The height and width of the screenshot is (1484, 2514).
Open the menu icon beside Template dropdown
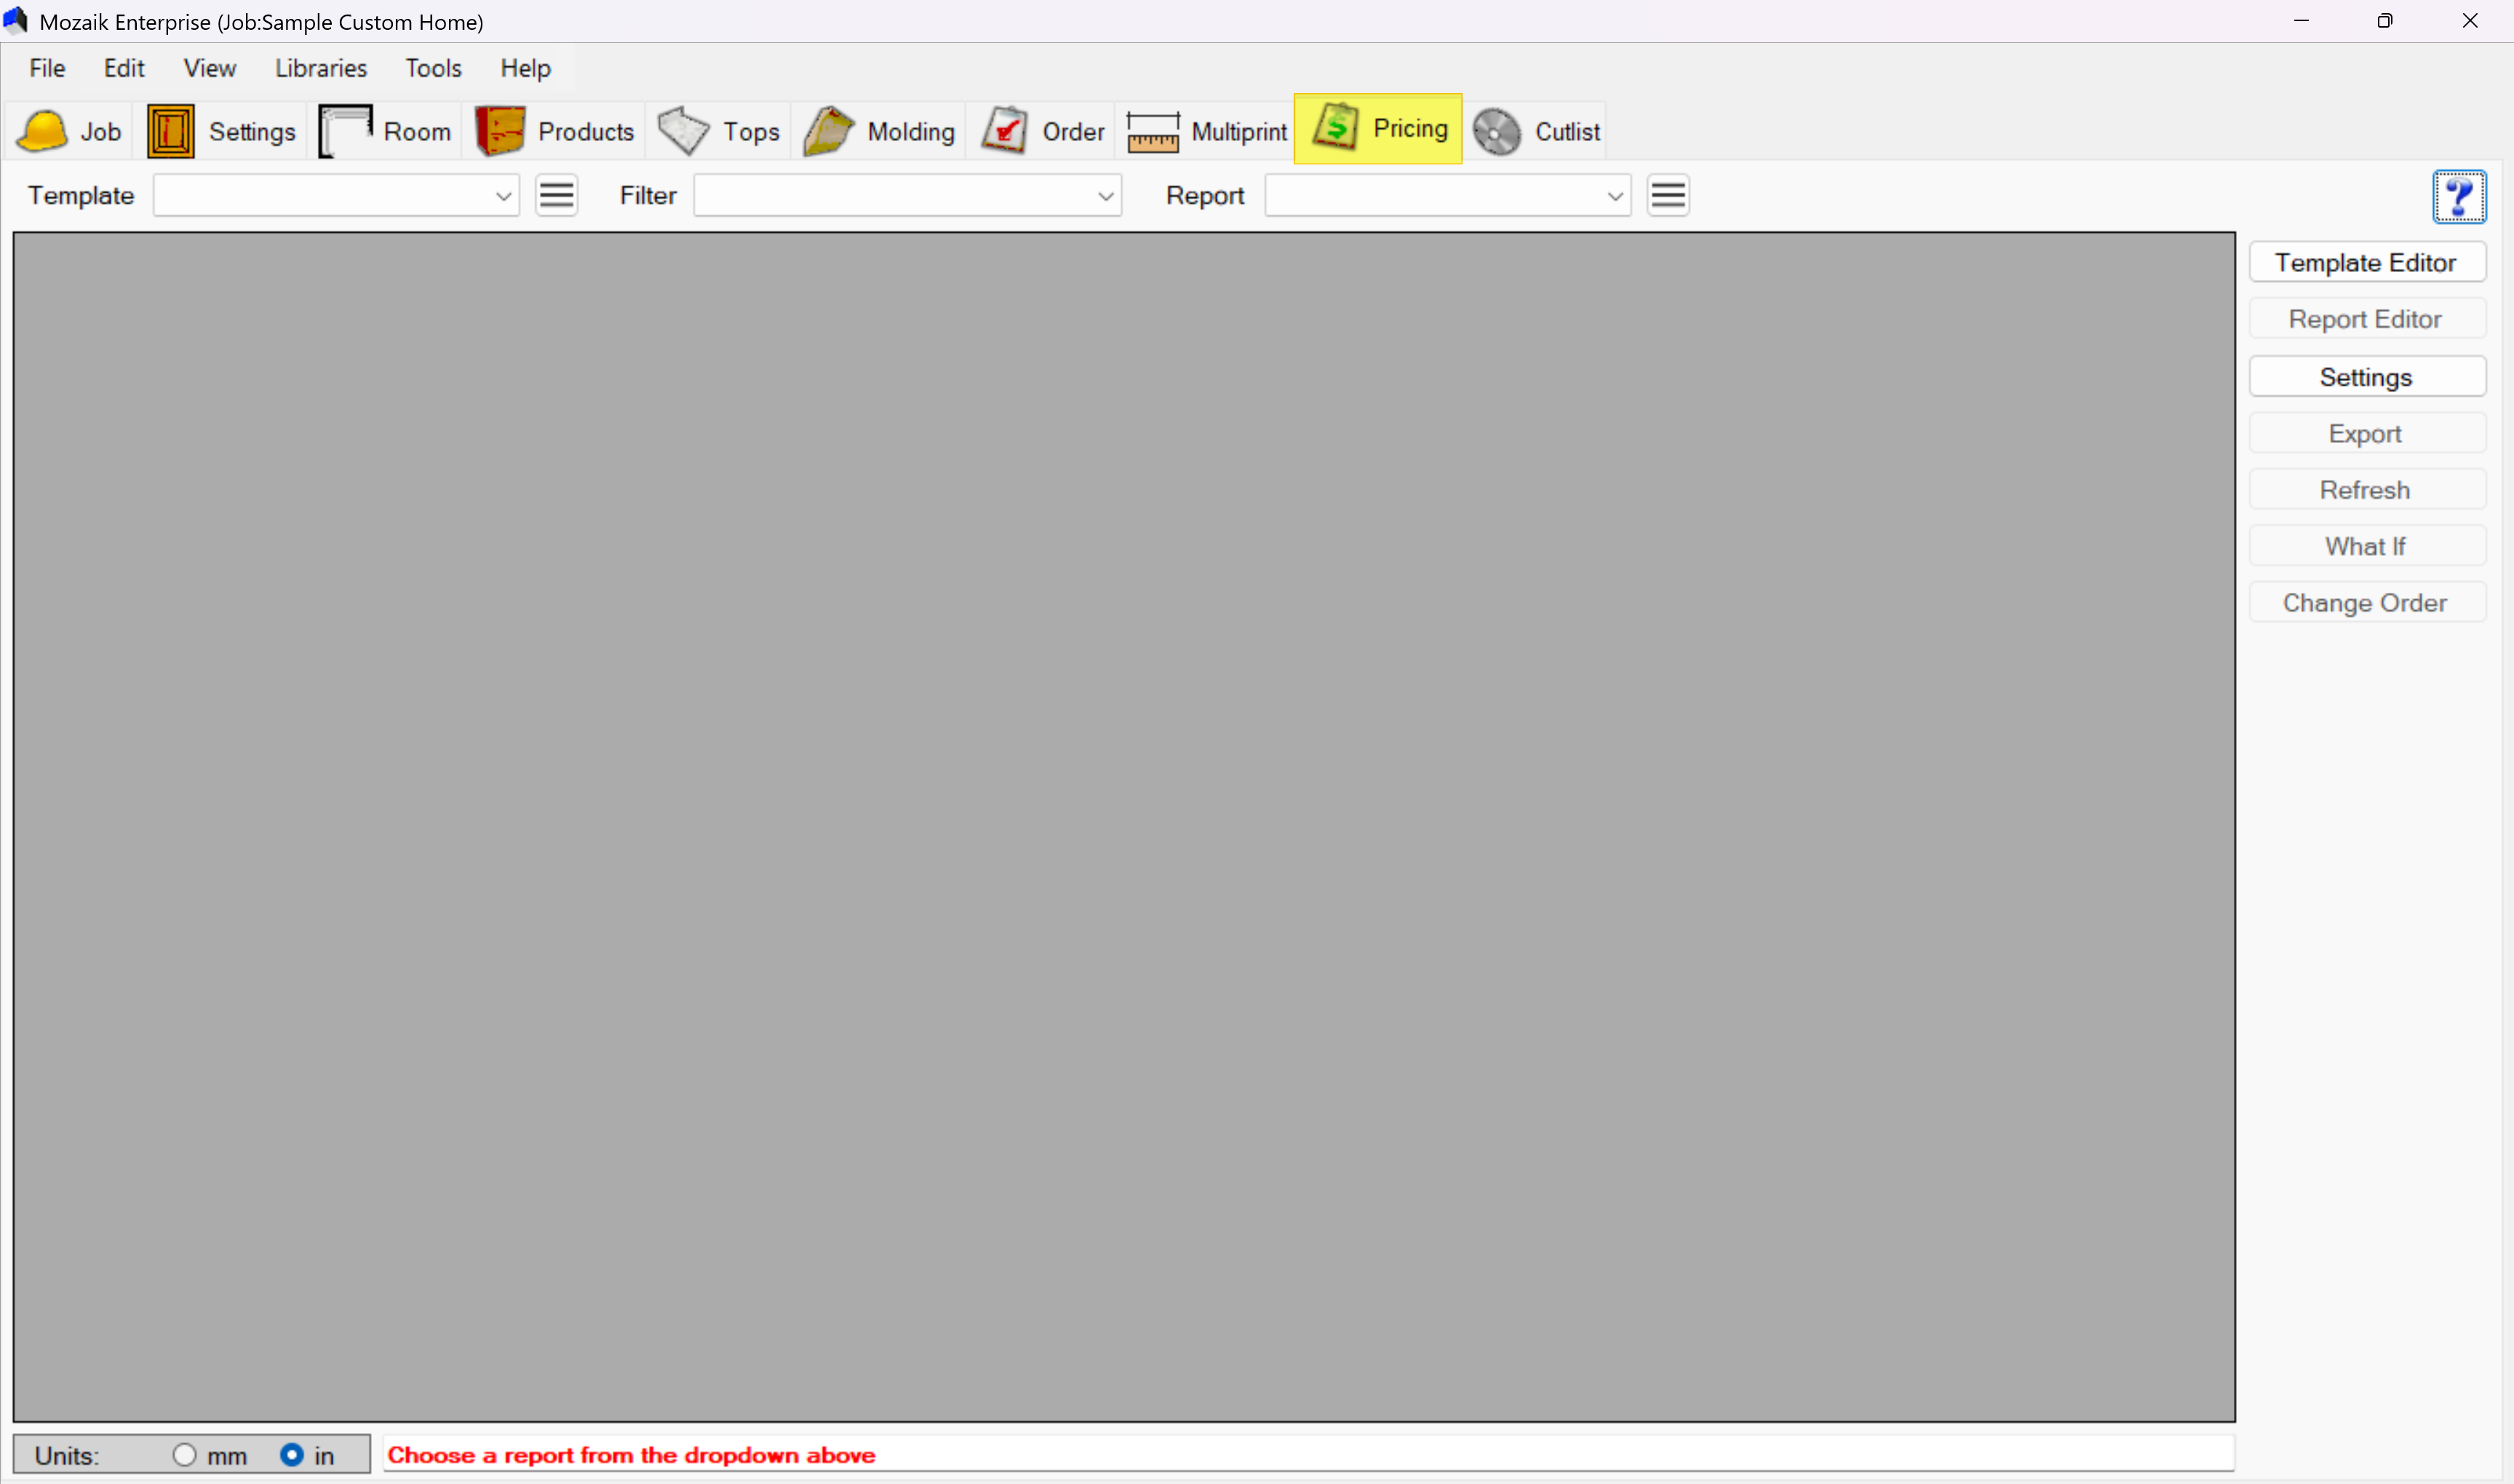[x=556, y=195]
